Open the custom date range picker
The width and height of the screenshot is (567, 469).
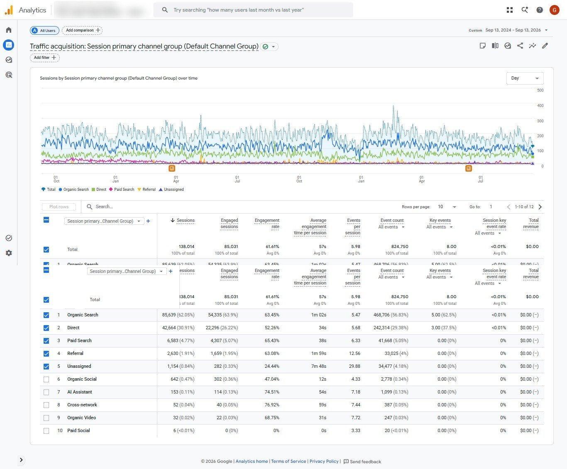pyautogui.click(x=508, y=30)
